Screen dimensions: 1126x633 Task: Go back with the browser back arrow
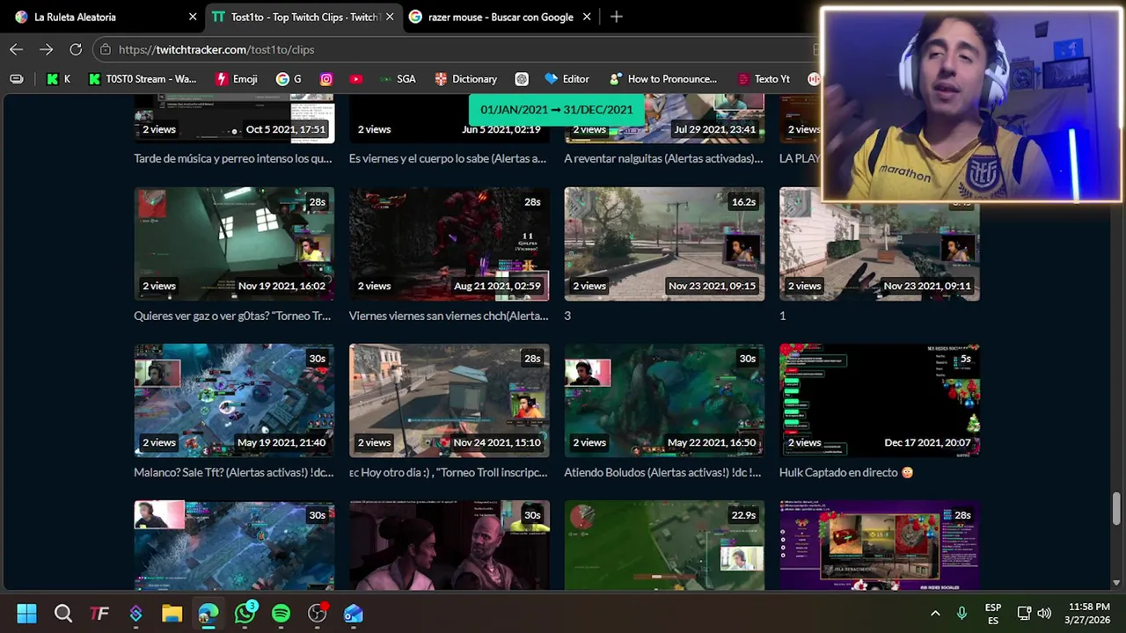(x=17, y=50)
